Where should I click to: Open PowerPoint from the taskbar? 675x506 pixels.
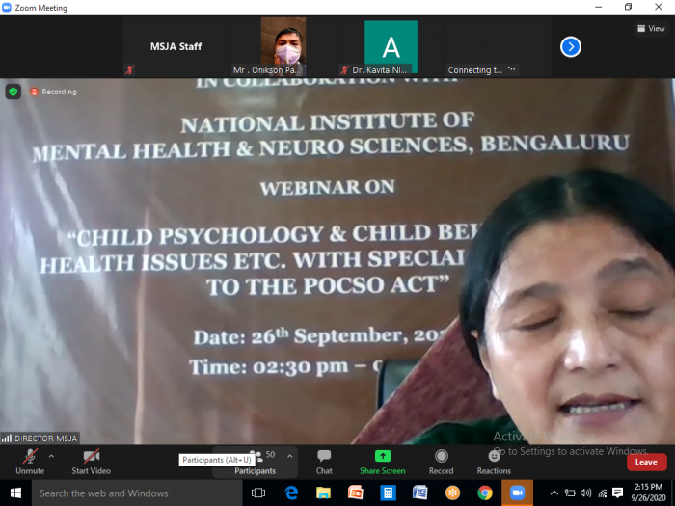click(x=356, y=493)
